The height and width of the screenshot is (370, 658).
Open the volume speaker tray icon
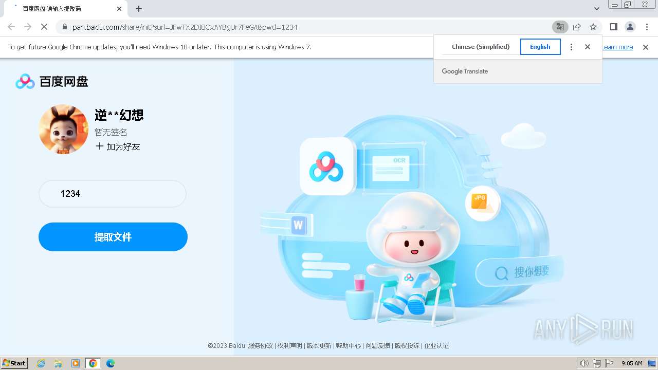(x=584, y=363)
